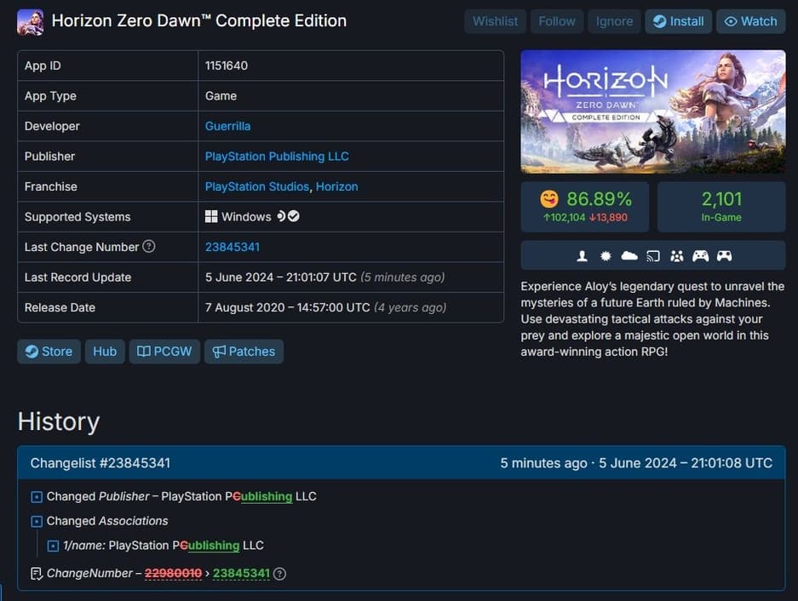
Task: Click the ChangeNumber document icon
Action: (x=37, y=574)
